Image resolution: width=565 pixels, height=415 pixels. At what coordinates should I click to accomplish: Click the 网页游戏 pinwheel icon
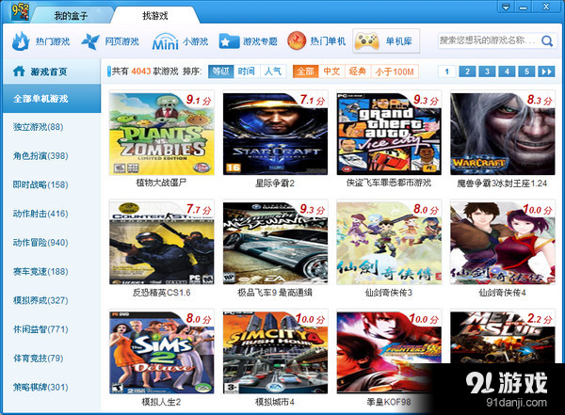click(x=90, y=41)
